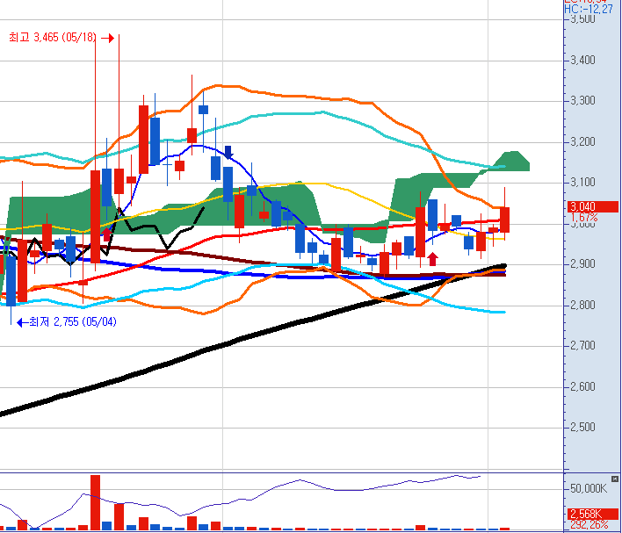622x533 pixels.
Task: Click the dark blue down-arrow signal marker
Action: 228,152
